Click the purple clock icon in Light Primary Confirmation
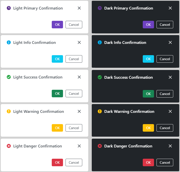 (x=9, y=8)
